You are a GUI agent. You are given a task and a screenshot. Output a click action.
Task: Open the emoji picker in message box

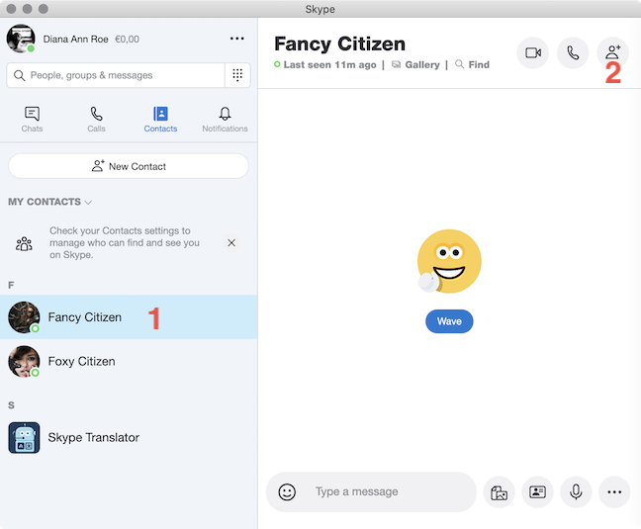[287, 491]
